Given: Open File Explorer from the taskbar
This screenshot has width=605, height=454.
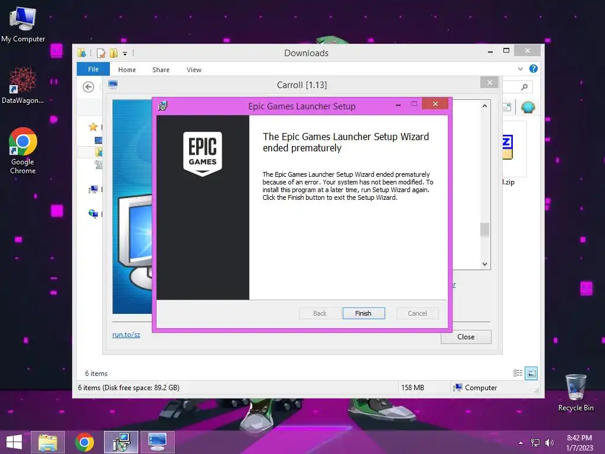Looking at the screenshot, I should tap(48, 442).
